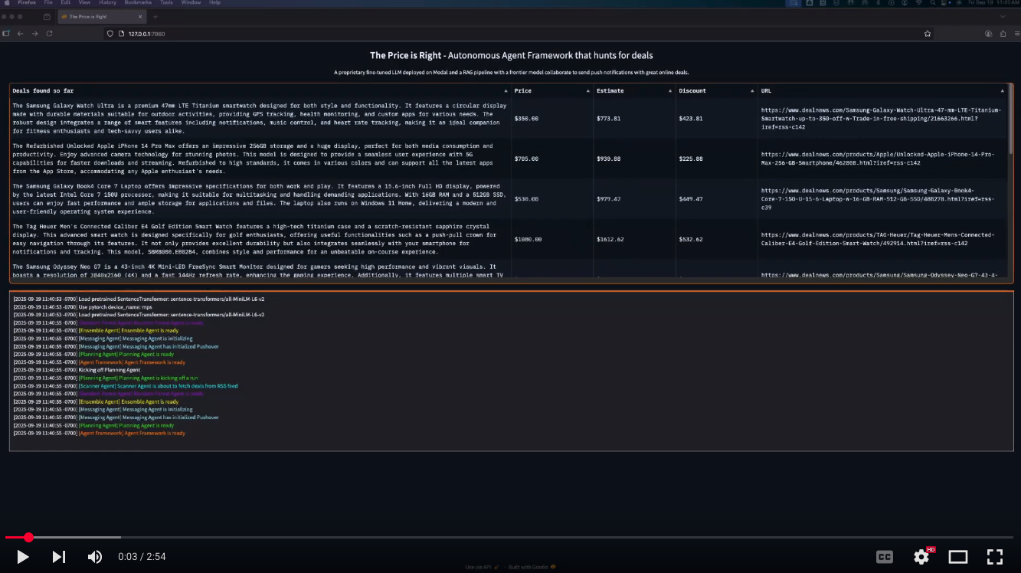Click the 'Use via API' footer link
This screenshot has width=1021, height=573.
pos(483,567)
